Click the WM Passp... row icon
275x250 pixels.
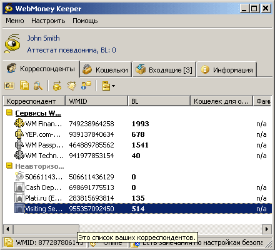click(19, 144)
